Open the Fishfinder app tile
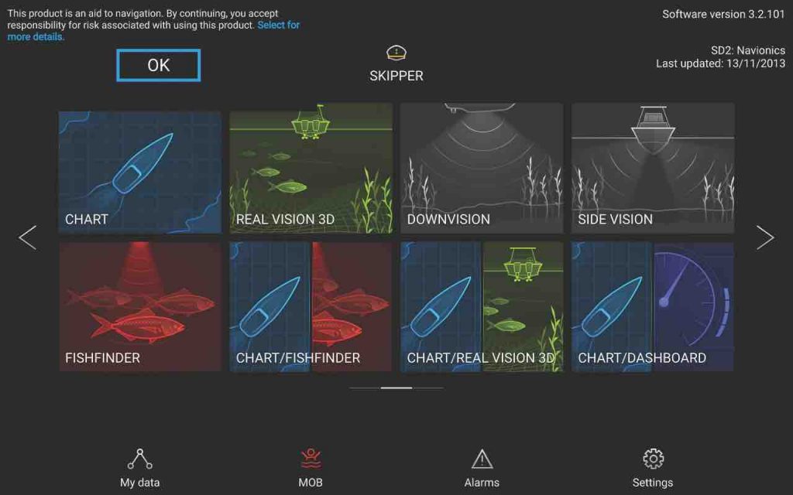793x495 pixels. (140, 306)
